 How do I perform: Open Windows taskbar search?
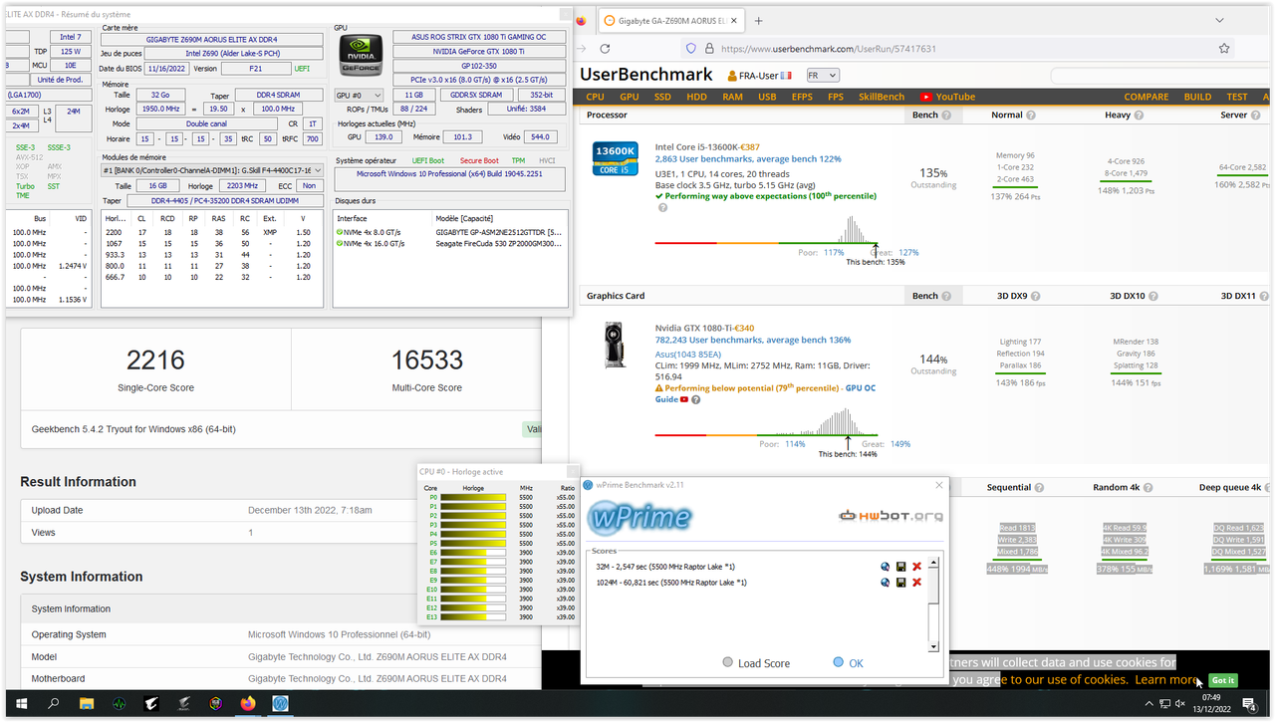click(x=54, y=703)
